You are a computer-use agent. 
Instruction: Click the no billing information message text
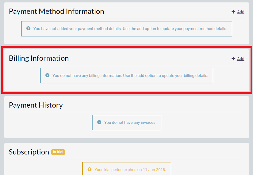point(130,76)
